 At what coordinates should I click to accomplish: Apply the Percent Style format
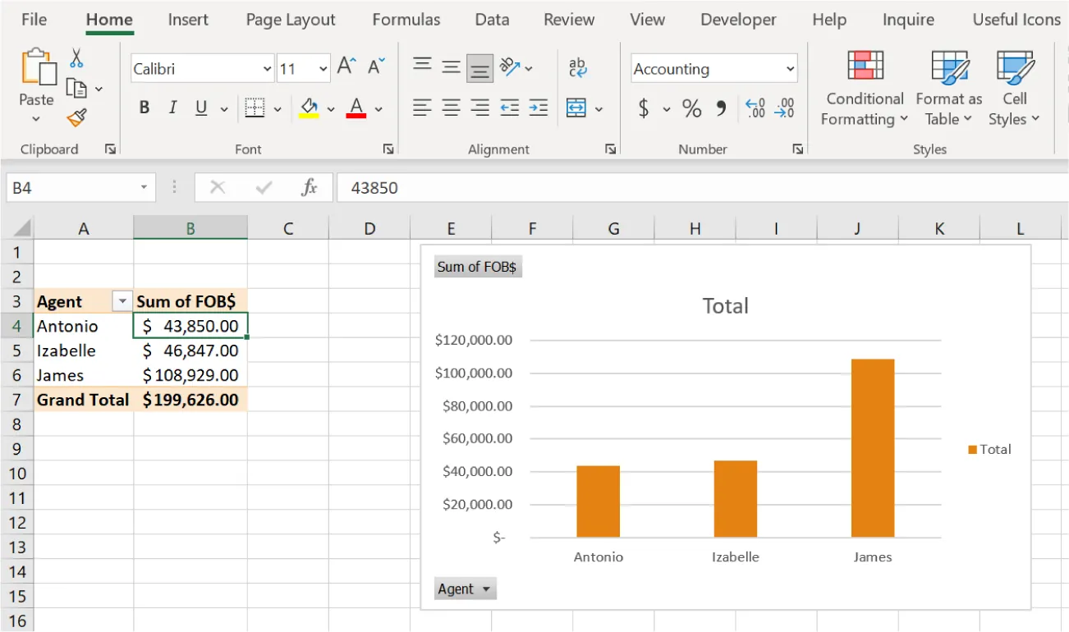tap(691, 108)
